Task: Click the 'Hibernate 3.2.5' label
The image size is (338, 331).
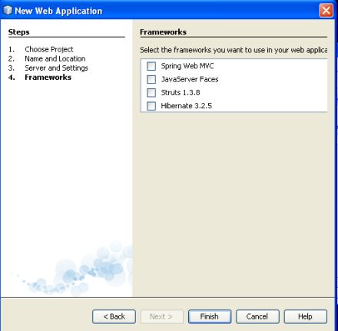Action: [186, 106]
